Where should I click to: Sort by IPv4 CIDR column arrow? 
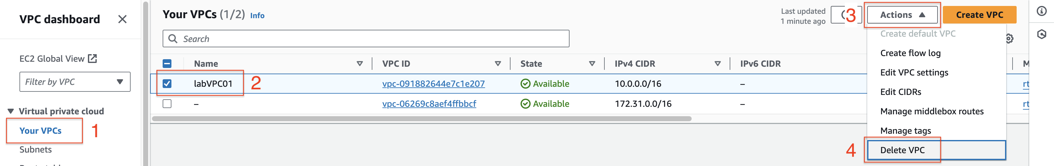coord(718,64)
